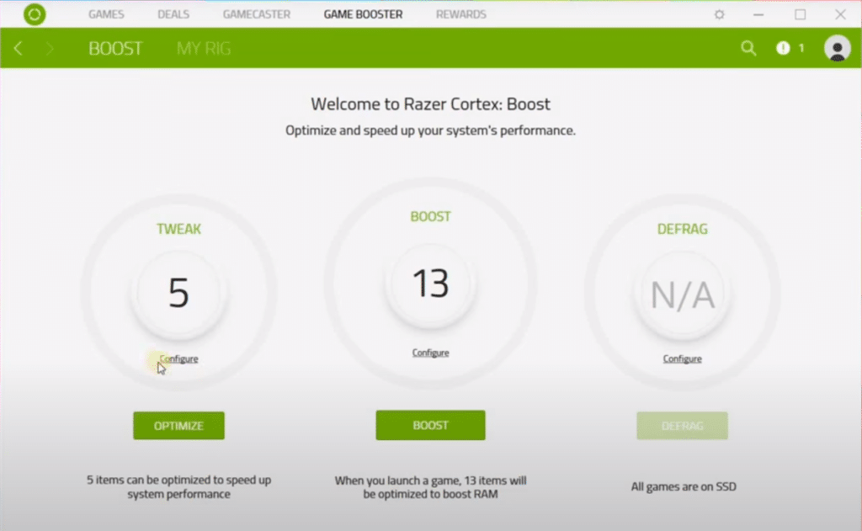Open the GAMES section
Viewport: 862px width, 531px height.
pyautogui.click(x=105, y=14)
